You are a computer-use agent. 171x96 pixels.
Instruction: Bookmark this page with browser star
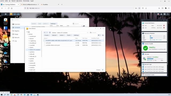[x=139, y=8]
